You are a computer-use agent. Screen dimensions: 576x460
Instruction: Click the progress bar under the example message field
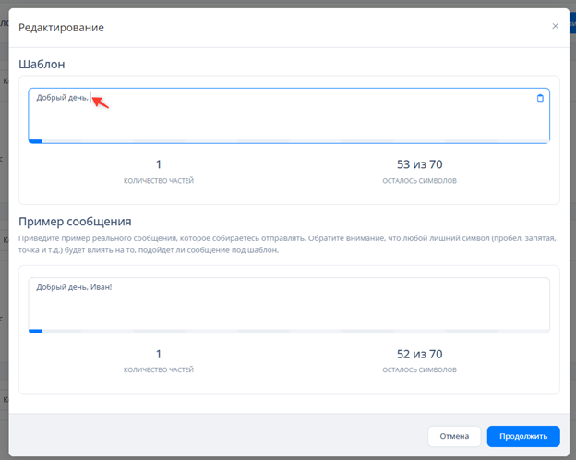tap(288, 330)
